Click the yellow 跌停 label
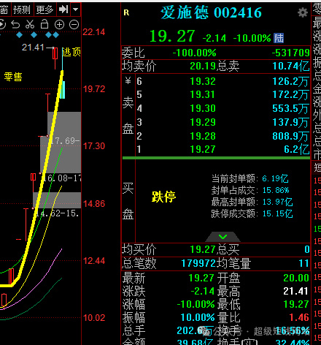Screen dimensions: 321x345 pos(163,197)
